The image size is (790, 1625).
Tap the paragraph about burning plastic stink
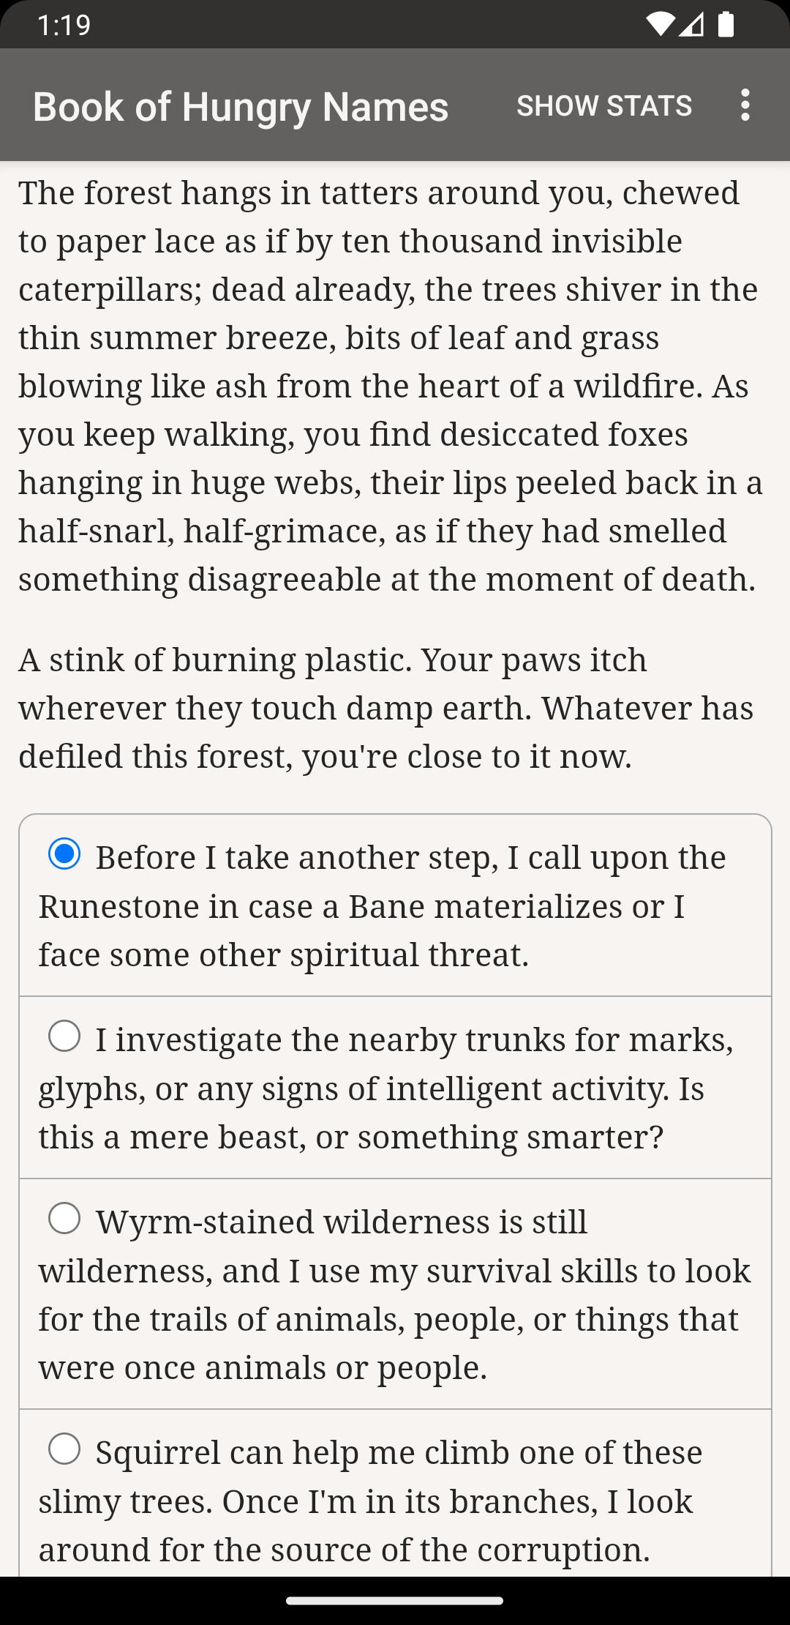coord(386,708)
